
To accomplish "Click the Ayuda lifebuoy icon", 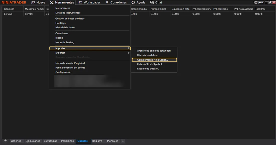I will (x=133, y=3).
